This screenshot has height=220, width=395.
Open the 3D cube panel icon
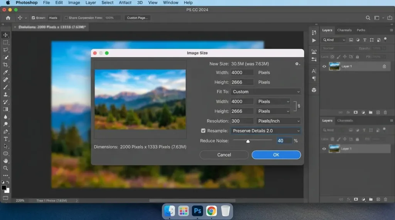pos(314,90)
